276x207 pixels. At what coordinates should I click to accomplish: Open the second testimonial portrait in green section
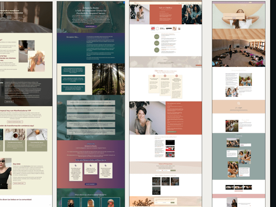click(91, 202)
